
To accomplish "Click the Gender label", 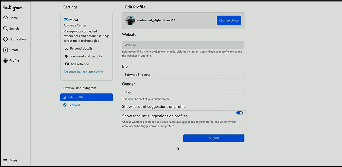I will 128,84.
